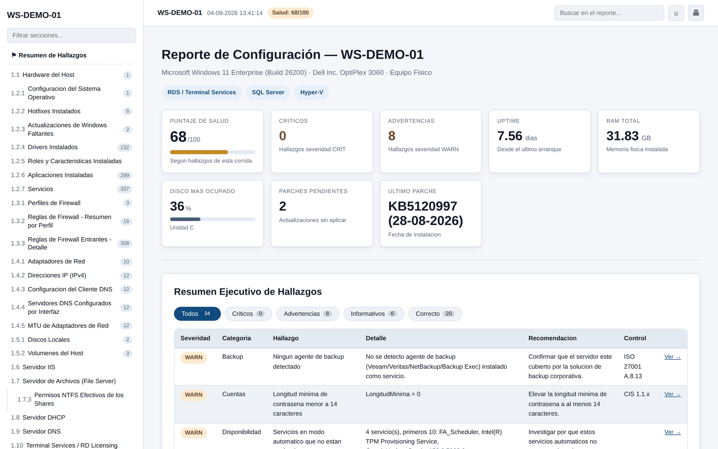The width and height of the screenshot is (718, 449).
Task: Click the RDS / Terminal Services tag
Action: (201, 92)
